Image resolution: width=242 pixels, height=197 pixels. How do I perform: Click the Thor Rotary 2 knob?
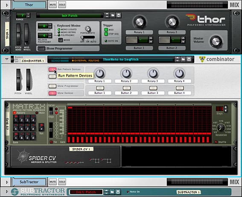[172, 22]
